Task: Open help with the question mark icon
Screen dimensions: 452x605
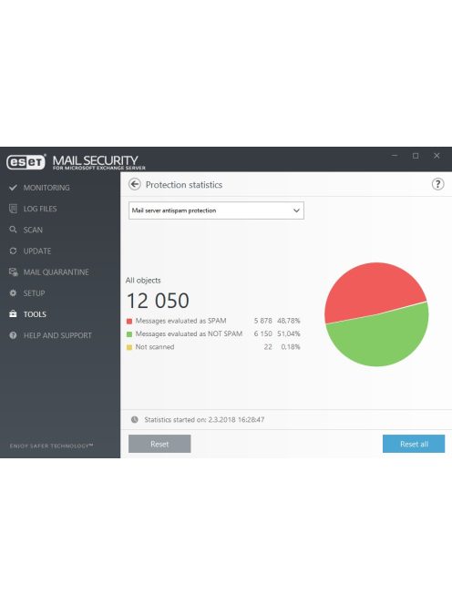Action: 437,184
